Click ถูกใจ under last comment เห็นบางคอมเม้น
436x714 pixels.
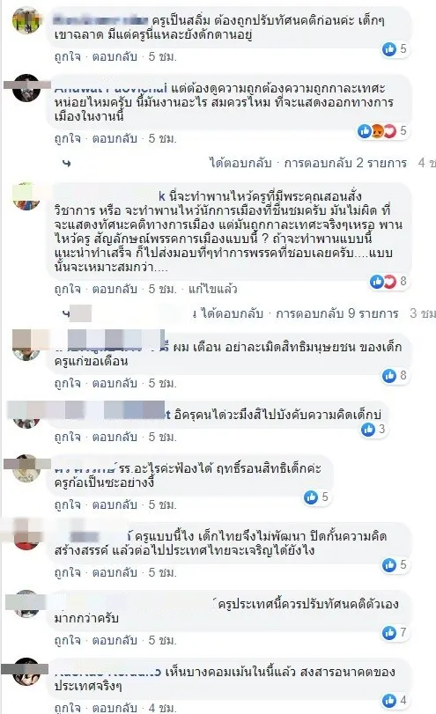68,708
